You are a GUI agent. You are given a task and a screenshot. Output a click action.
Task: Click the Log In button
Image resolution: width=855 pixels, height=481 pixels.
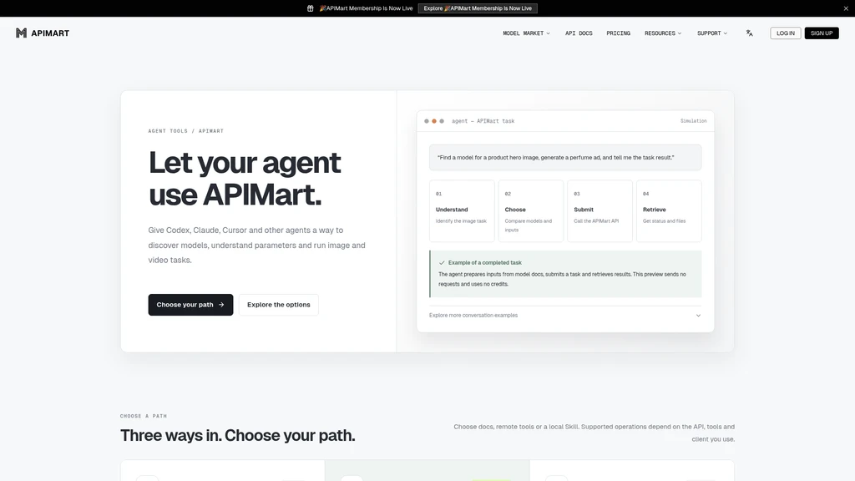tap(785, 33)
